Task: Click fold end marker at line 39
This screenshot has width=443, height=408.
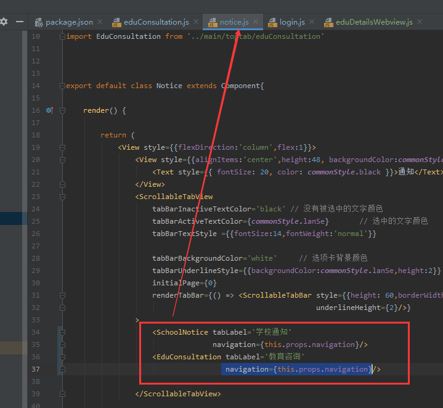Action: tap(62, 394)
